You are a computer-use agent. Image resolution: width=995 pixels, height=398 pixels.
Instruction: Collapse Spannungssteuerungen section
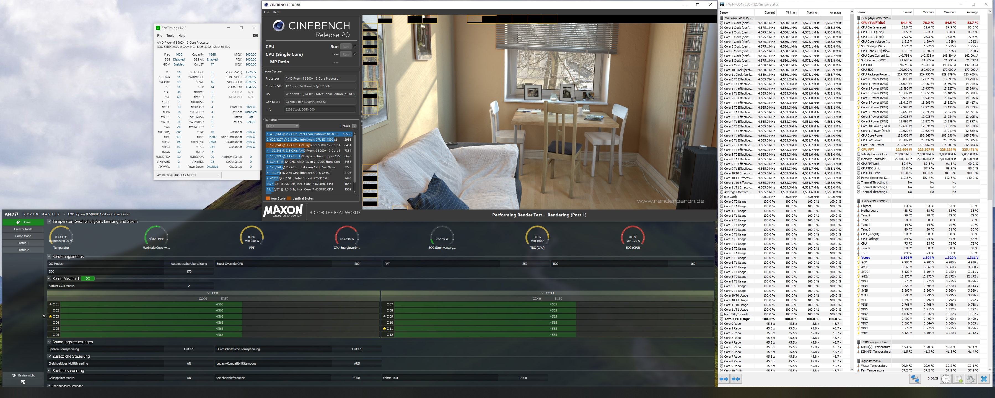pos(50,342)
